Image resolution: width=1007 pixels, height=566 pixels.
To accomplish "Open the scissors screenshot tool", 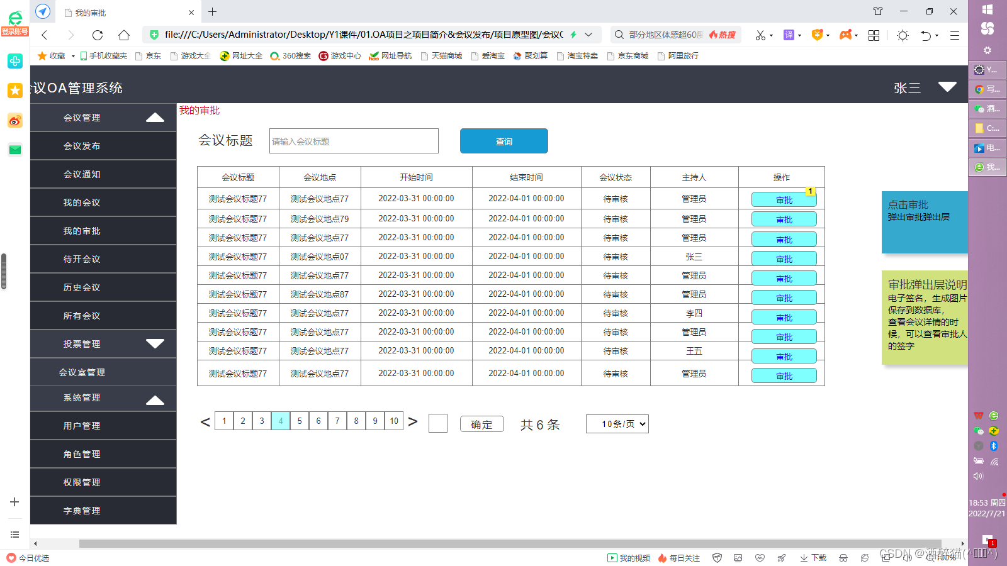I will (x=760, y=35).
